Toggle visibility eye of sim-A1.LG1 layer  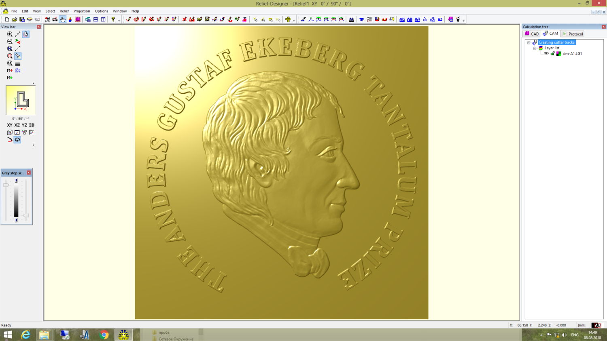tap(546, 53)
